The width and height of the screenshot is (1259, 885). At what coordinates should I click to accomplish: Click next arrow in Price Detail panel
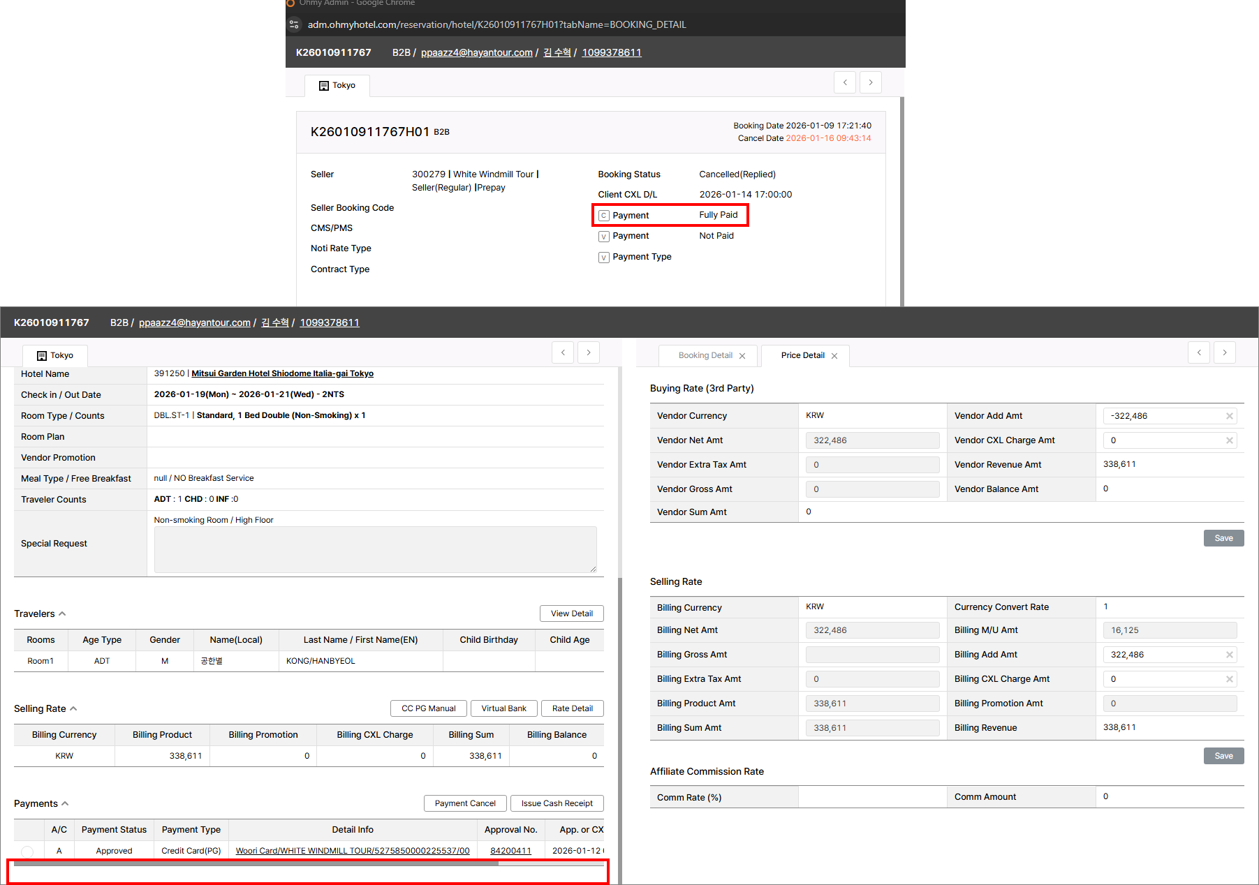click(1224, 352)
